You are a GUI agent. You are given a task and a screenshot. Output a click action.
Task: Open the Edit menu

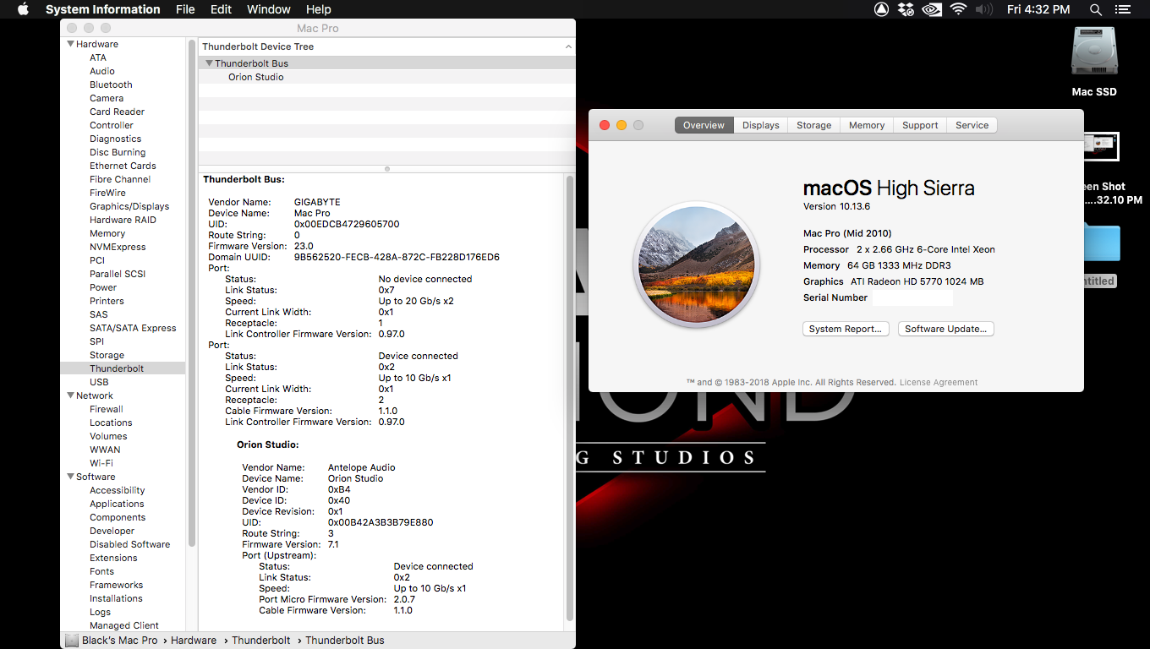[221, 9]
